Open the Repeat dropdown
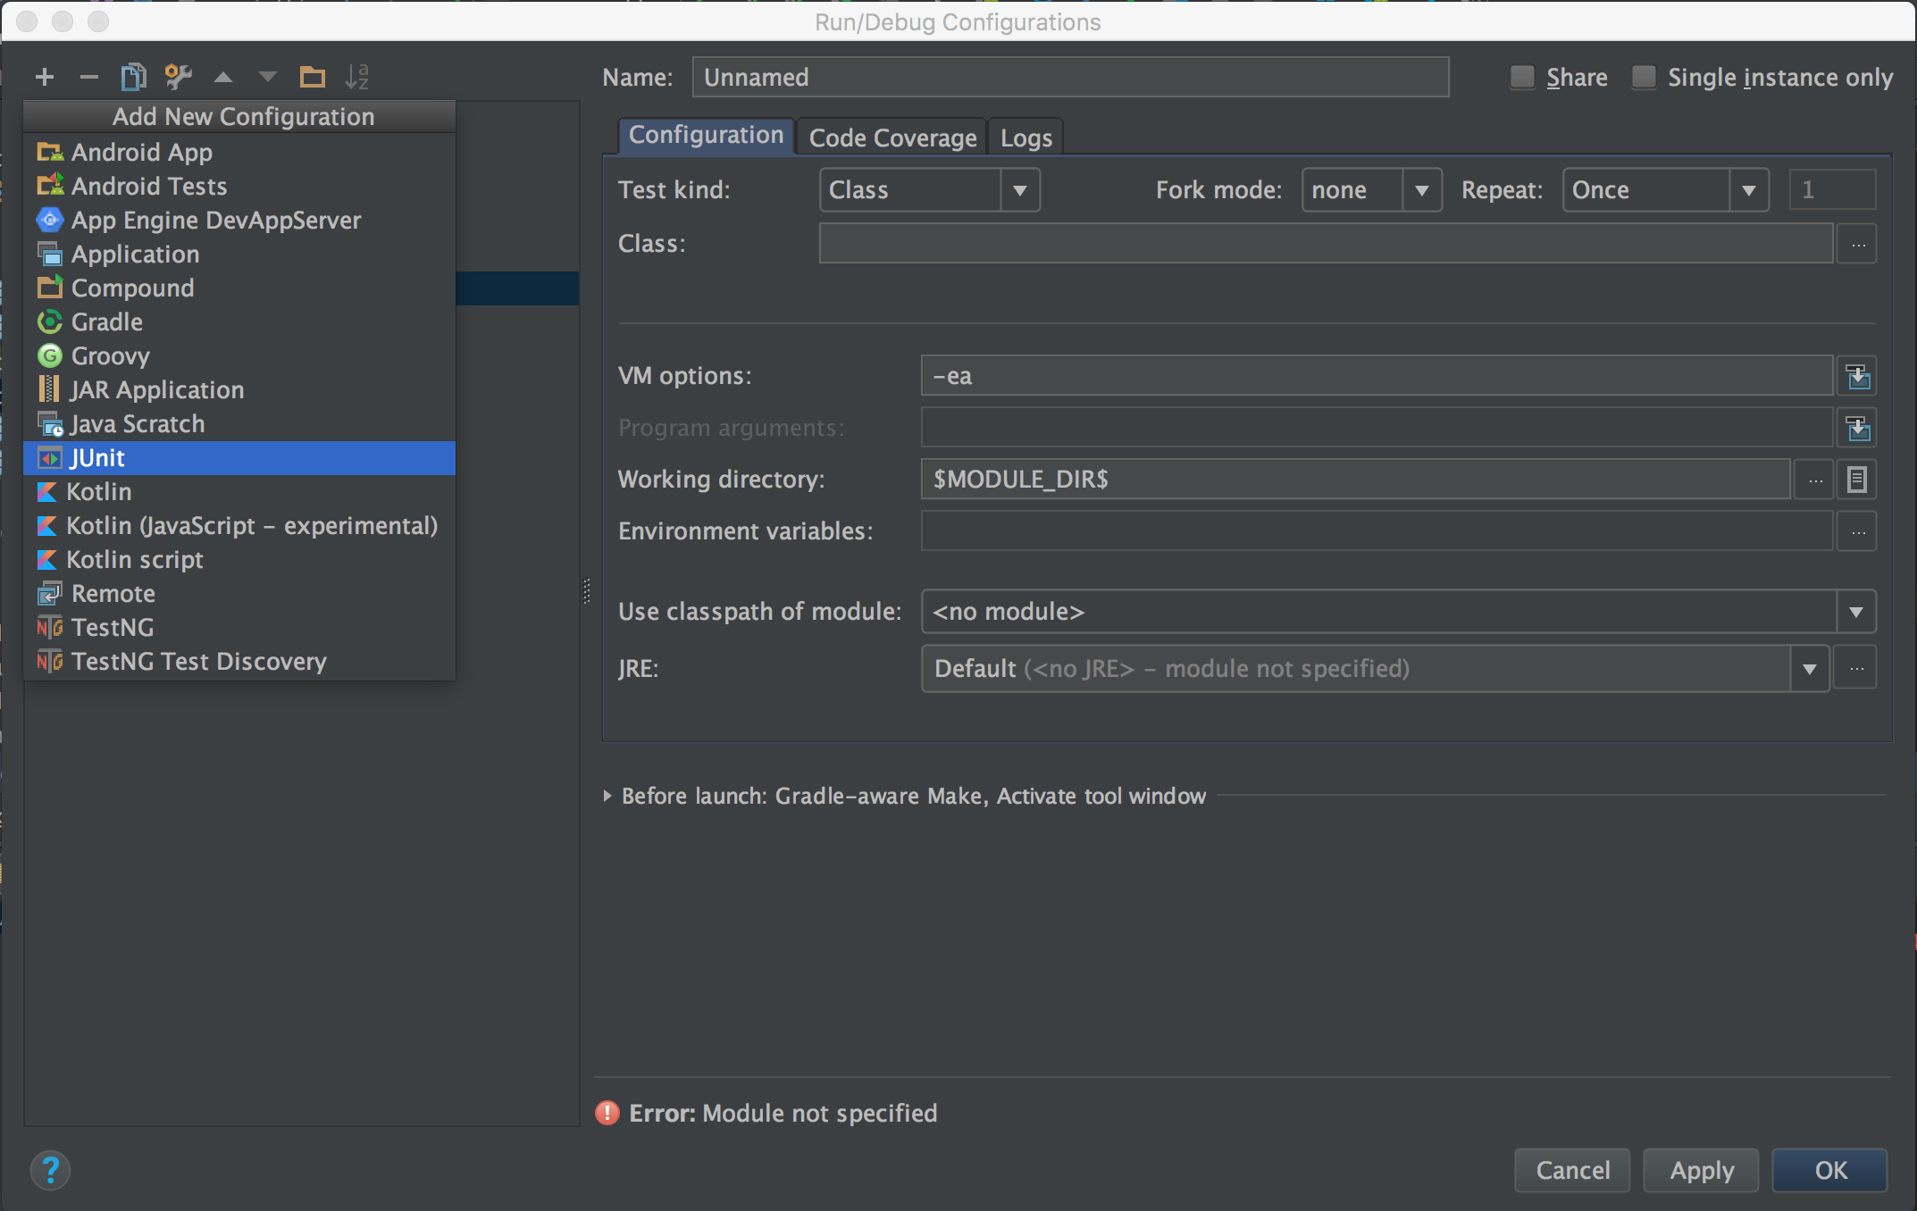Screen dimensions: 1917x1211 (x=1665, y=189)
